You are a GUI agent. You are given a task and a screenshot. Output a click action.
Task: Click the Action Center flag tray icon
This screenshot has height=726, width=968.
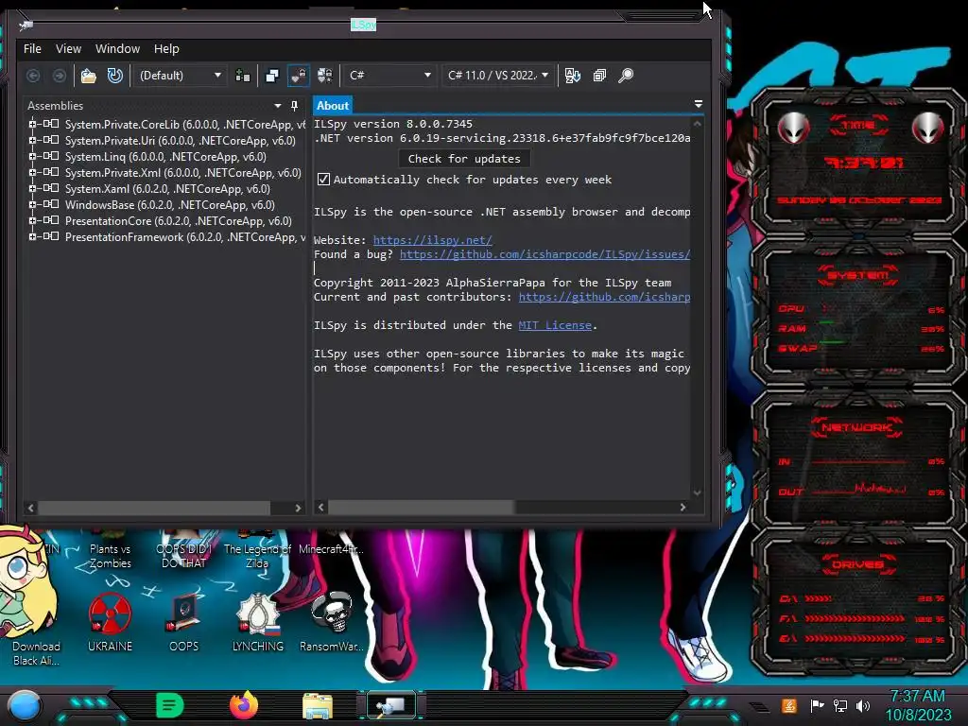pos(818,705)
